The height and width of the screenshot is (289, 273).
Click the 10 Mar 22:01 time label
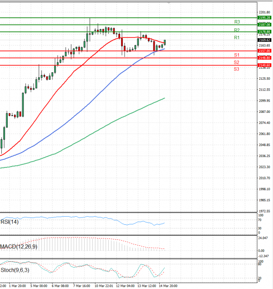click(x=104, y=286)
